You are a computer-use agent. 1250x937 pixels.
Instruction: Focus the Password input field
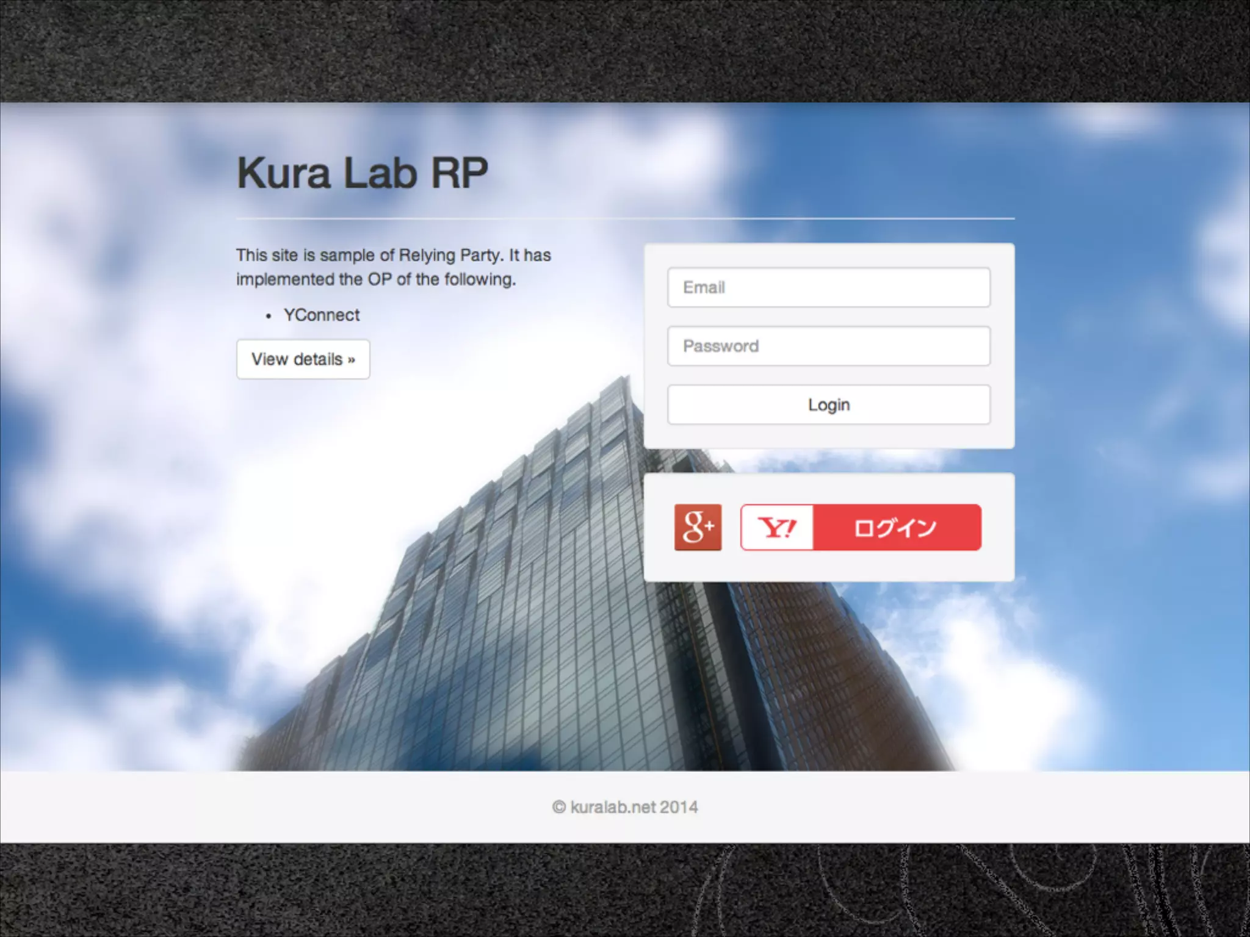[x=828, y=346]
